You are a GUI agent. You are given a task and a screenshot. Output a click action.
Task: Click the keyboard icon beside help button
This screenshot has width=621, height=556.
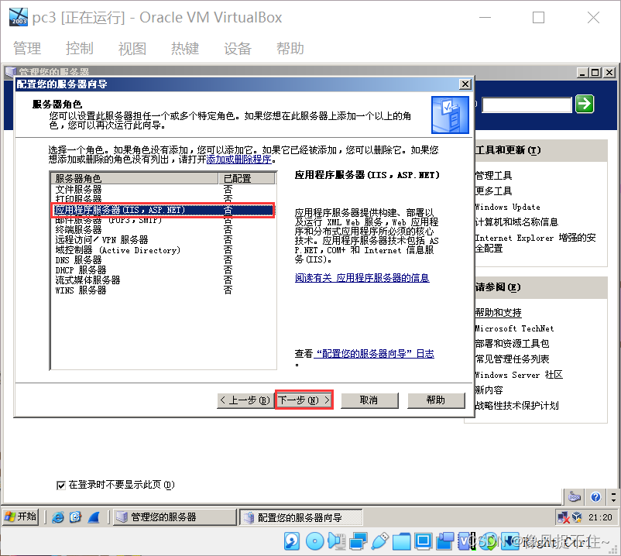[x=575, y=496]
